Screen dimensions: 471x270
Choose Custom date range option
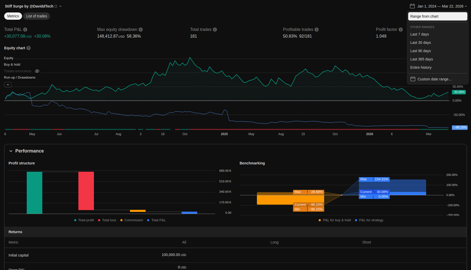(x=434, y=79)
